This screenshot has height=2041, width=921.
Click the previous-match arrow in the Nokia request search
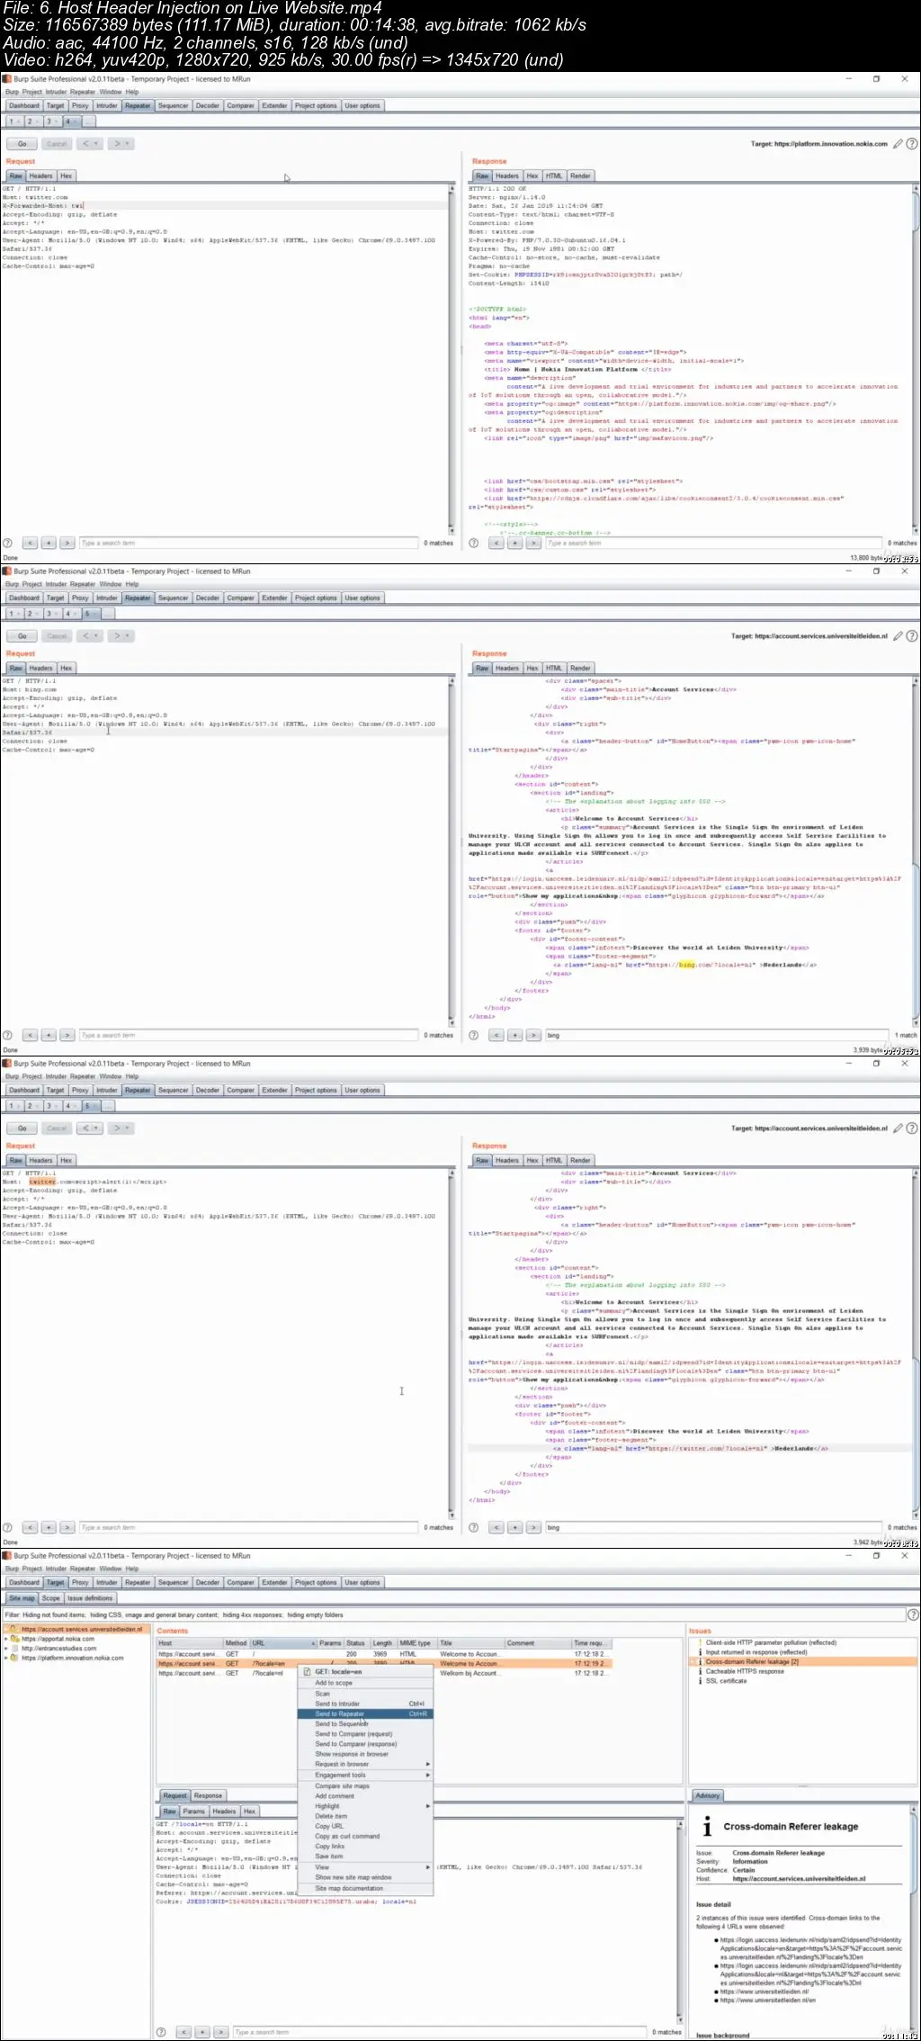[x=30, y=544]
